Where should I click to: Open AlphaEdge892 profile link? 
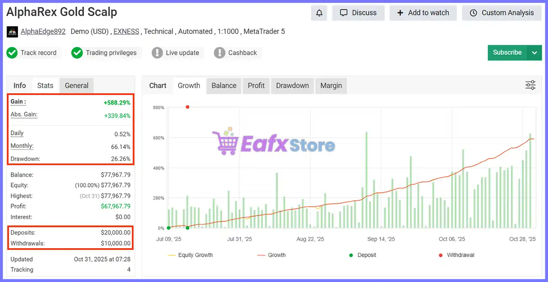43,32
